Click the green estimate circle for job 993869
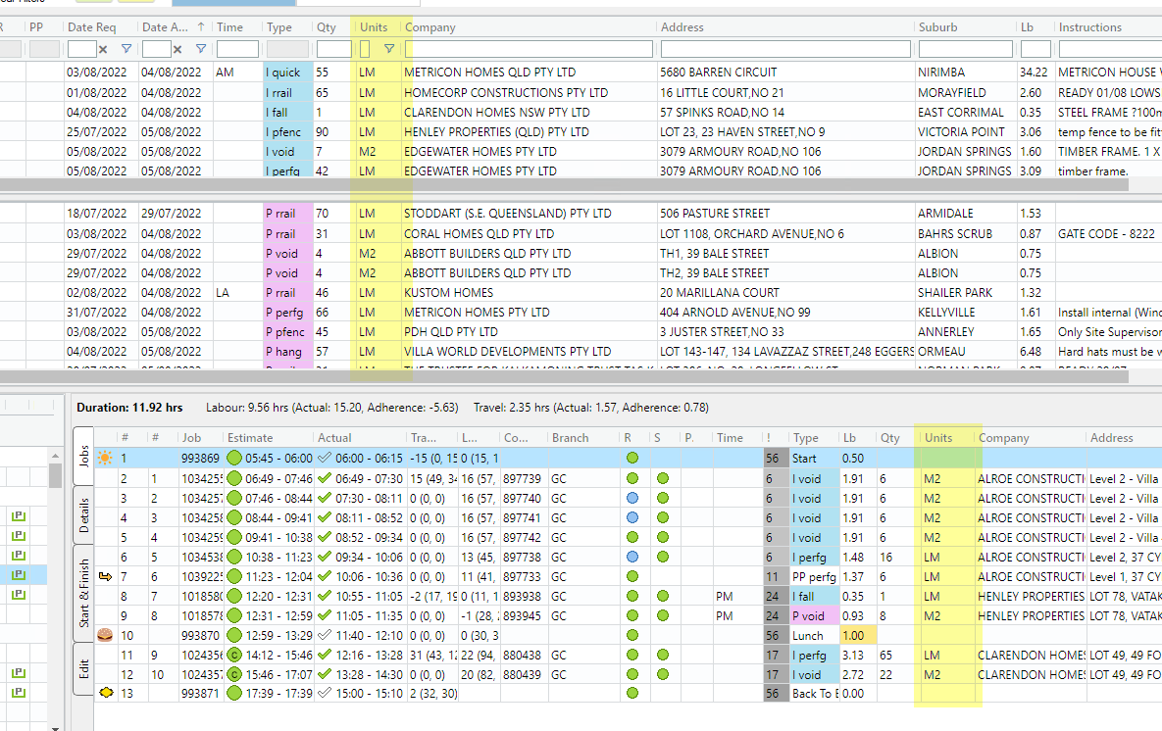The height and width of the screenshot is (731, 1162). [234, 458]
